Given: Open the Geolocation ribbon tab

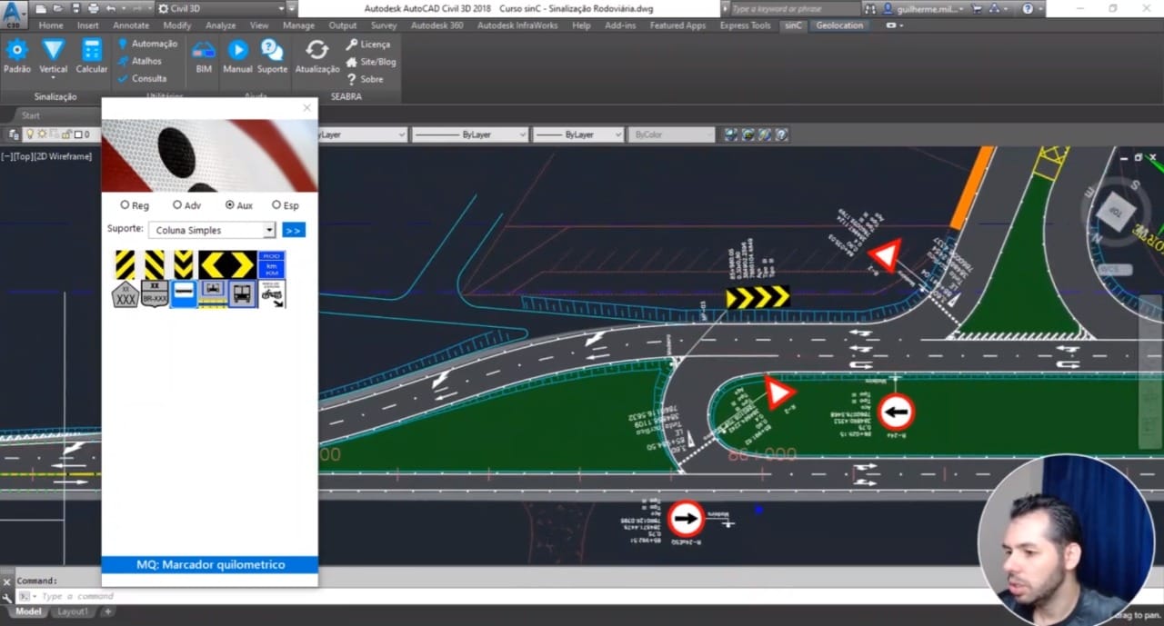Looking at the screenshot, I should [839, 25].
